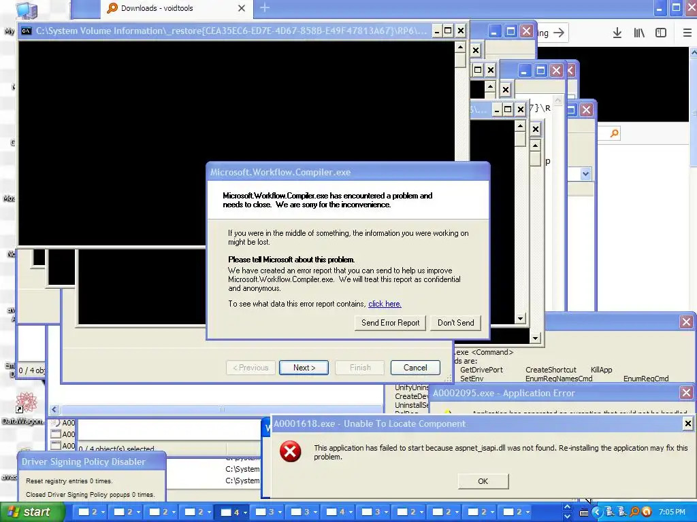Open the command prompt window's title bar icon
The width and height of the screenshot is (697, 522).
pos(27,31)
